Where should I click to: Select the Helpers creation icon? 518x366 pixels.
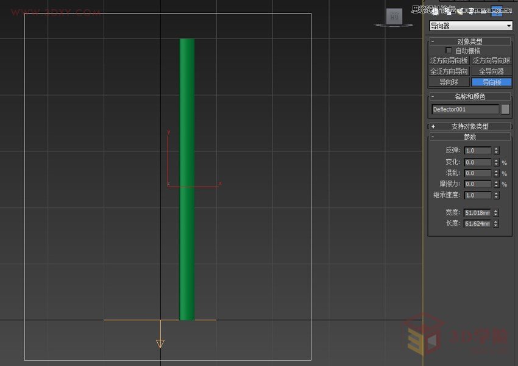483,12
